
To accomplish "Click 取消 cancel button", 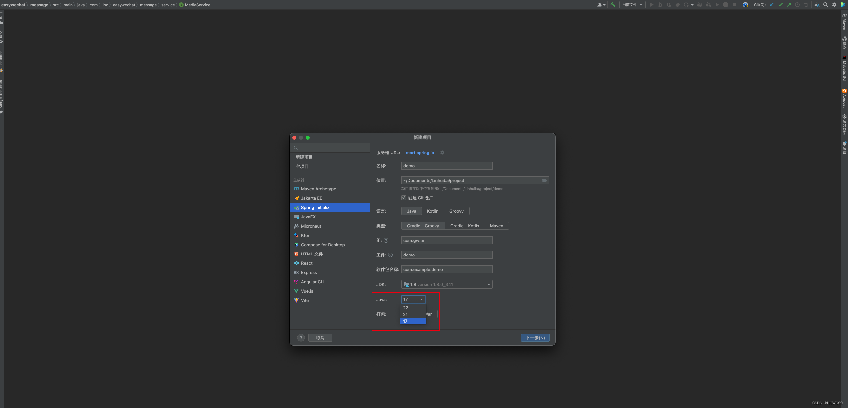I will (x=320, y=337).
